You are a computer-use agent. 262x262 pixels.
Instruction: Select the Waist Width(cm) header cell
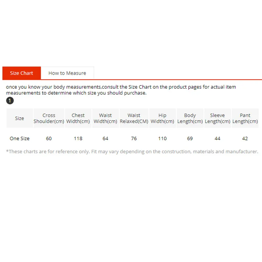(x=105, y=118)
